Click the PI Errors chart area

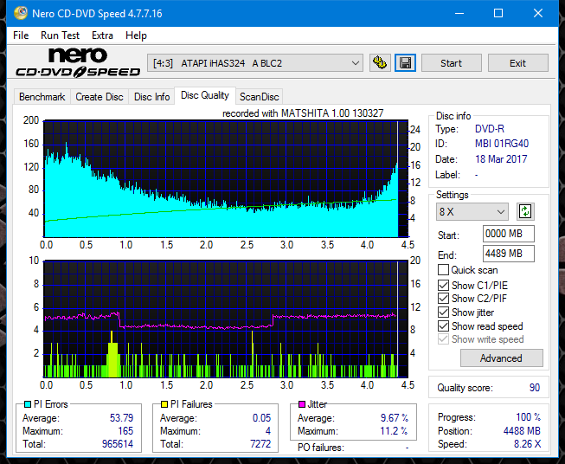(226, 179)
